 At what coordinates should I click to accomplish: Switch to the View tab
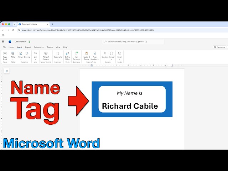58,47
